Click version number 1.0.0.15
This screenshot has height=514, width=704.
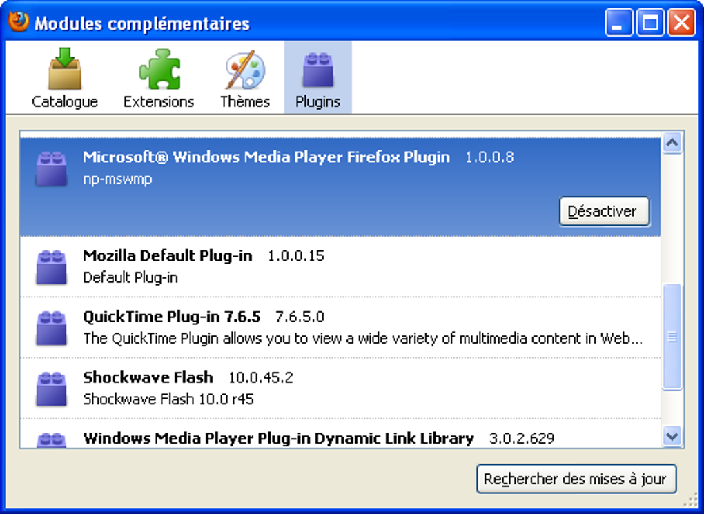pyautogui.click(x=296, y=256)
